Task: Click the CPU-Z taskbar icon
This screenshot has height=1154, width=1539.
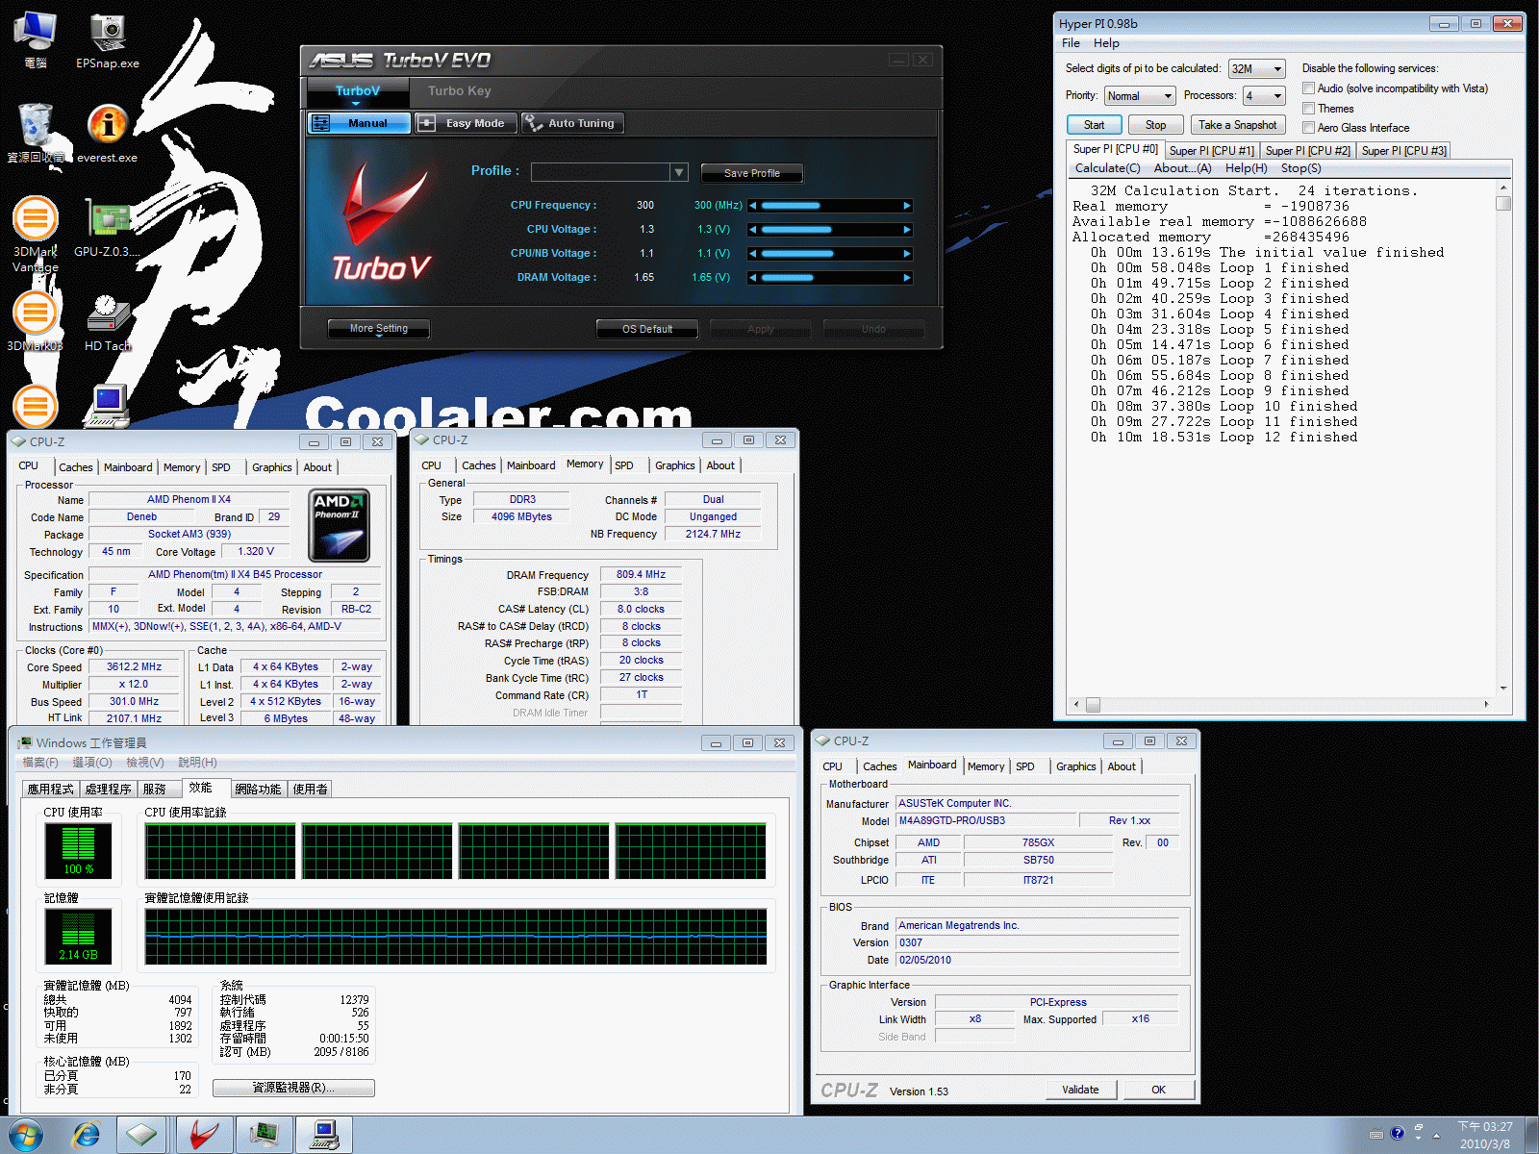Action: pos(142,1136)
